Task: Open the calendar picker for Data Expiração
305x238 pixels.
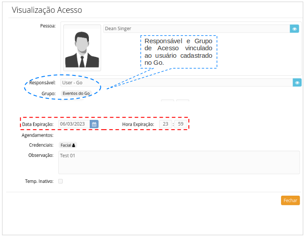Action: tap(94, 124)
